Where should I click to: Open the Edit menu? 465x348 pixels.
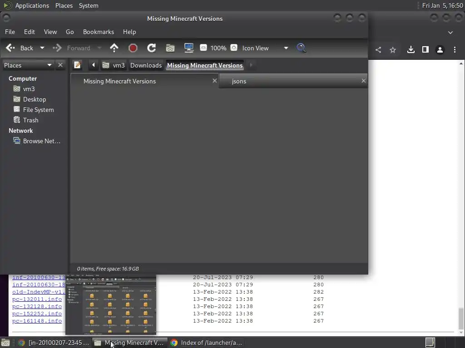pyautogui.click(x=30, y=32)
